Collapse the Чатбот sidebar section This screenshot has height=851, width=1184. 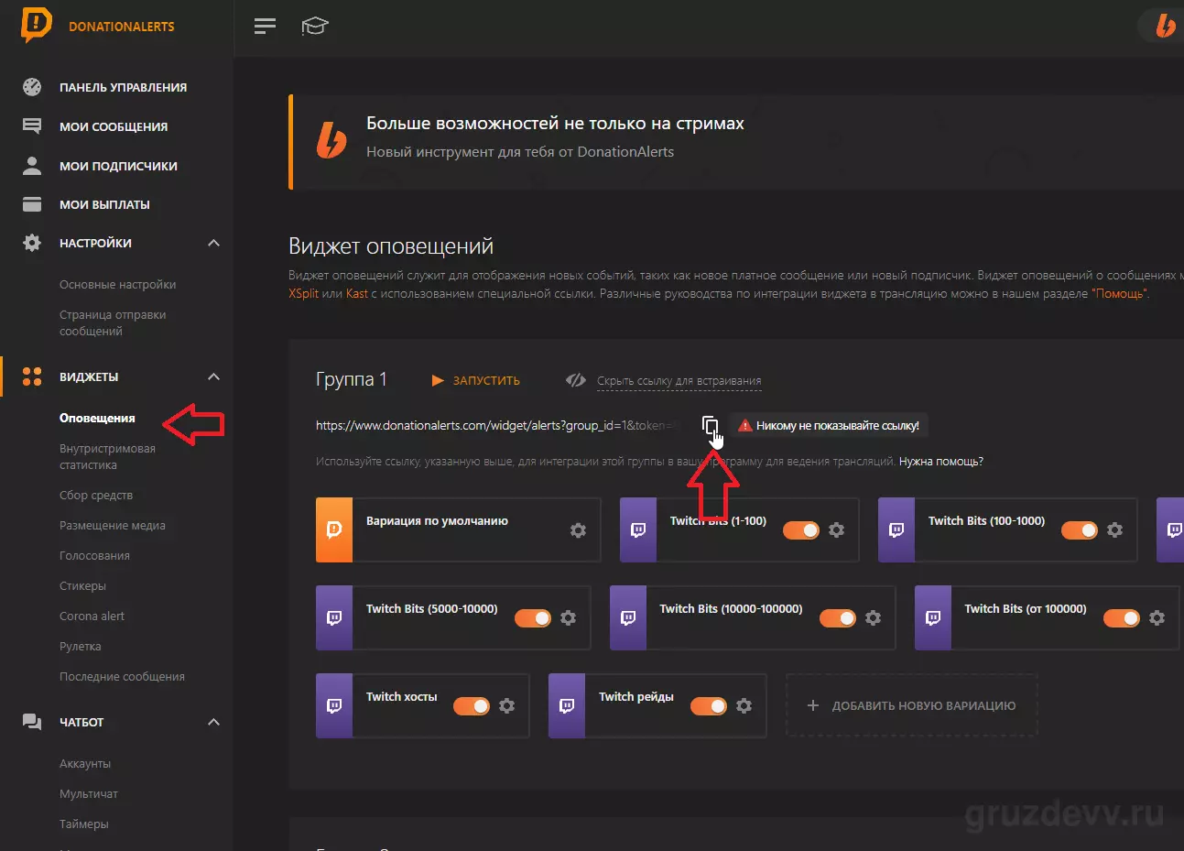tap(213, 722)
